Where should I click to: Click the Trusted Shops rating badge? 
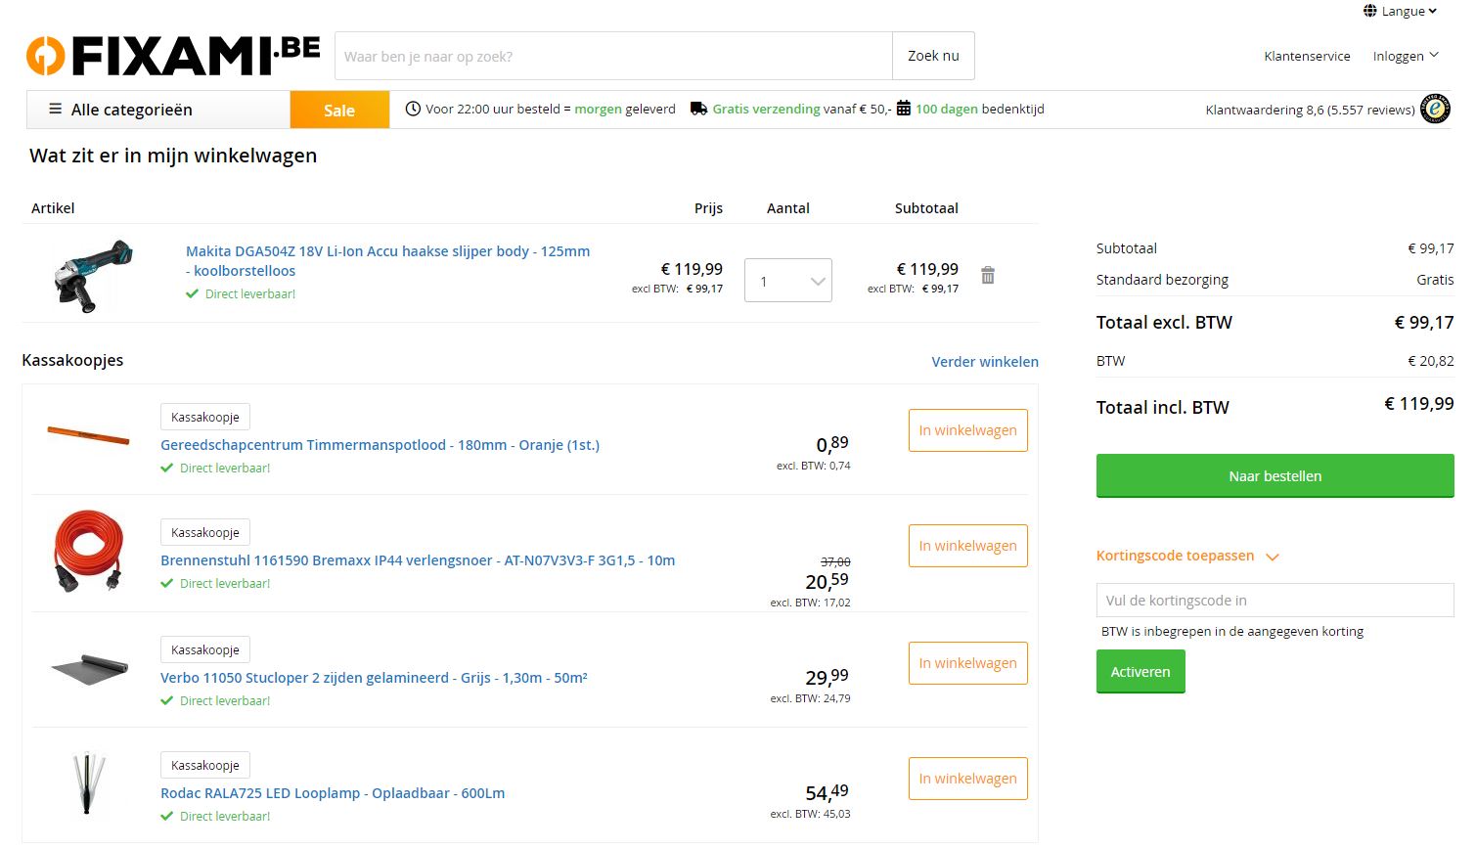tap(1435, 110)
